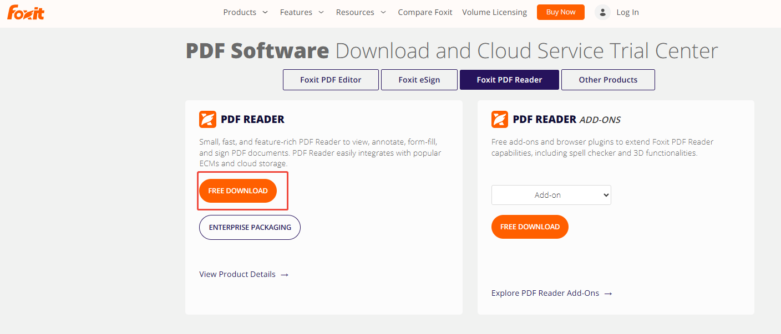Screen dimensions: 781x334
Task: Click the Foxit logo
Action: 26,12
